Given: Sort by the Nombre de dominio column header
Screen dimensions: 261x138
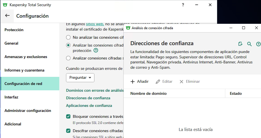Looking at the screenshot, I should [x=148, y=93].
